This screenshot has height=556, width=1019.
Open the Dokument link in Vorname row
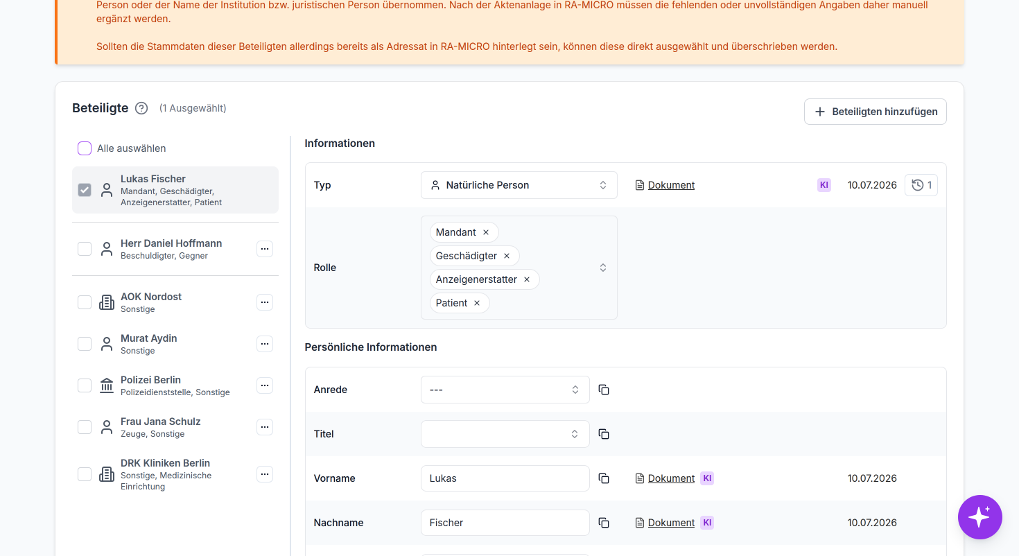point(671,478)
